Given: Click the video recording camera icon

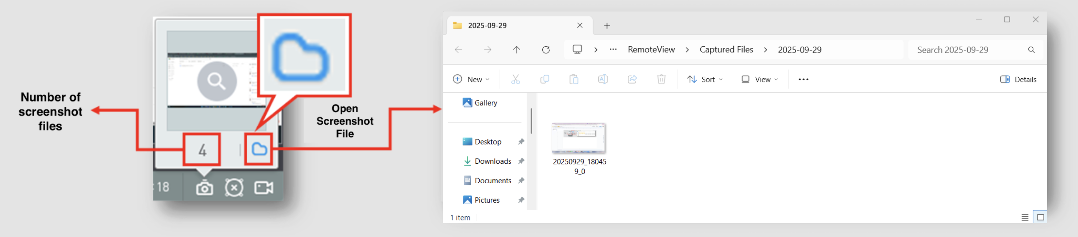Looking at the screenshot, I should point(264,188).
